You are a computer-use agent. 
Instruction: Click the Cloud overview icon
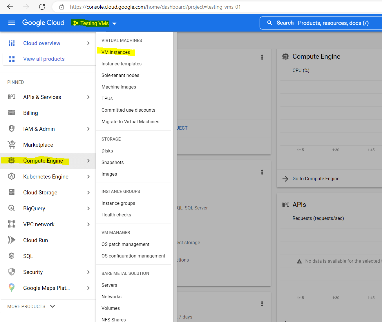[x=12, y=43]
